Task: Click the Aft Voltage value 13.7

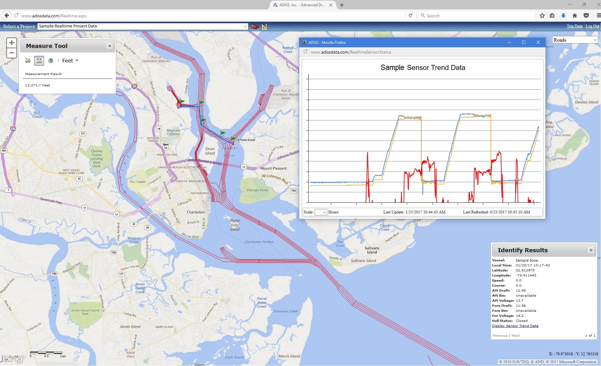Action: [520, 301]
